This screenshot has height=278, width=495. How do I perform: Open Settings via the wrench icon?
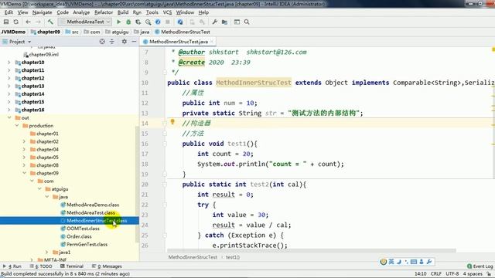pyautogui.click(x=215, y=22)
